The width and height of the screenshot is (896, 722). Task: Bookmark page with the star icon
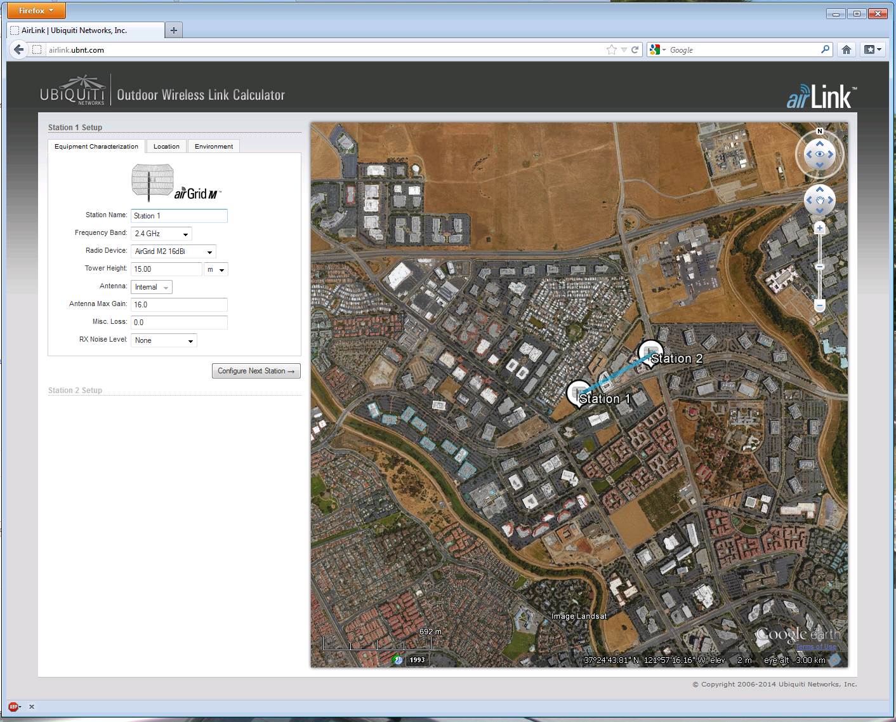[611, 50]
